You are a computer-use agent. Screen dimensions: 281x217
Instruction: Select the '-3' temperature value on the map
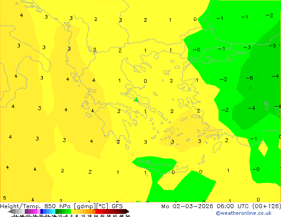[247, 47]
